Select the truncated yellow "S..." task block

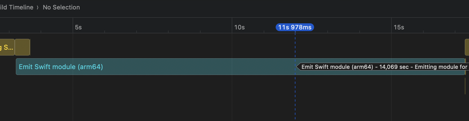pos(7,47)
